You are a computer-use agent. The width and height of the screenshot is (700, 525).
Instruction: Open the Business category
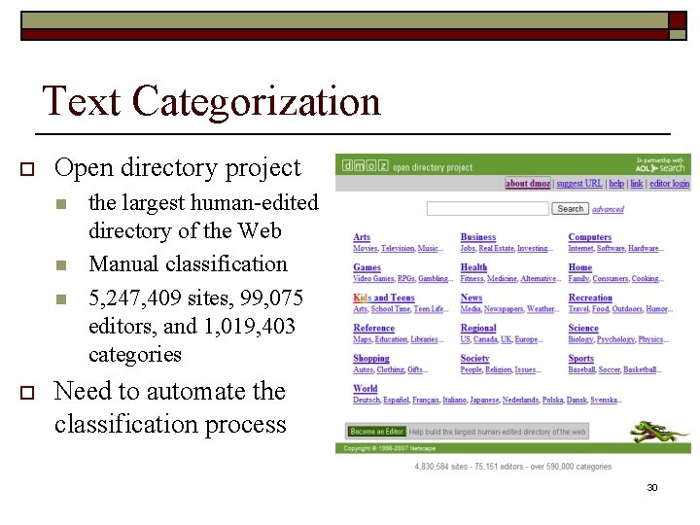[478, 237]
